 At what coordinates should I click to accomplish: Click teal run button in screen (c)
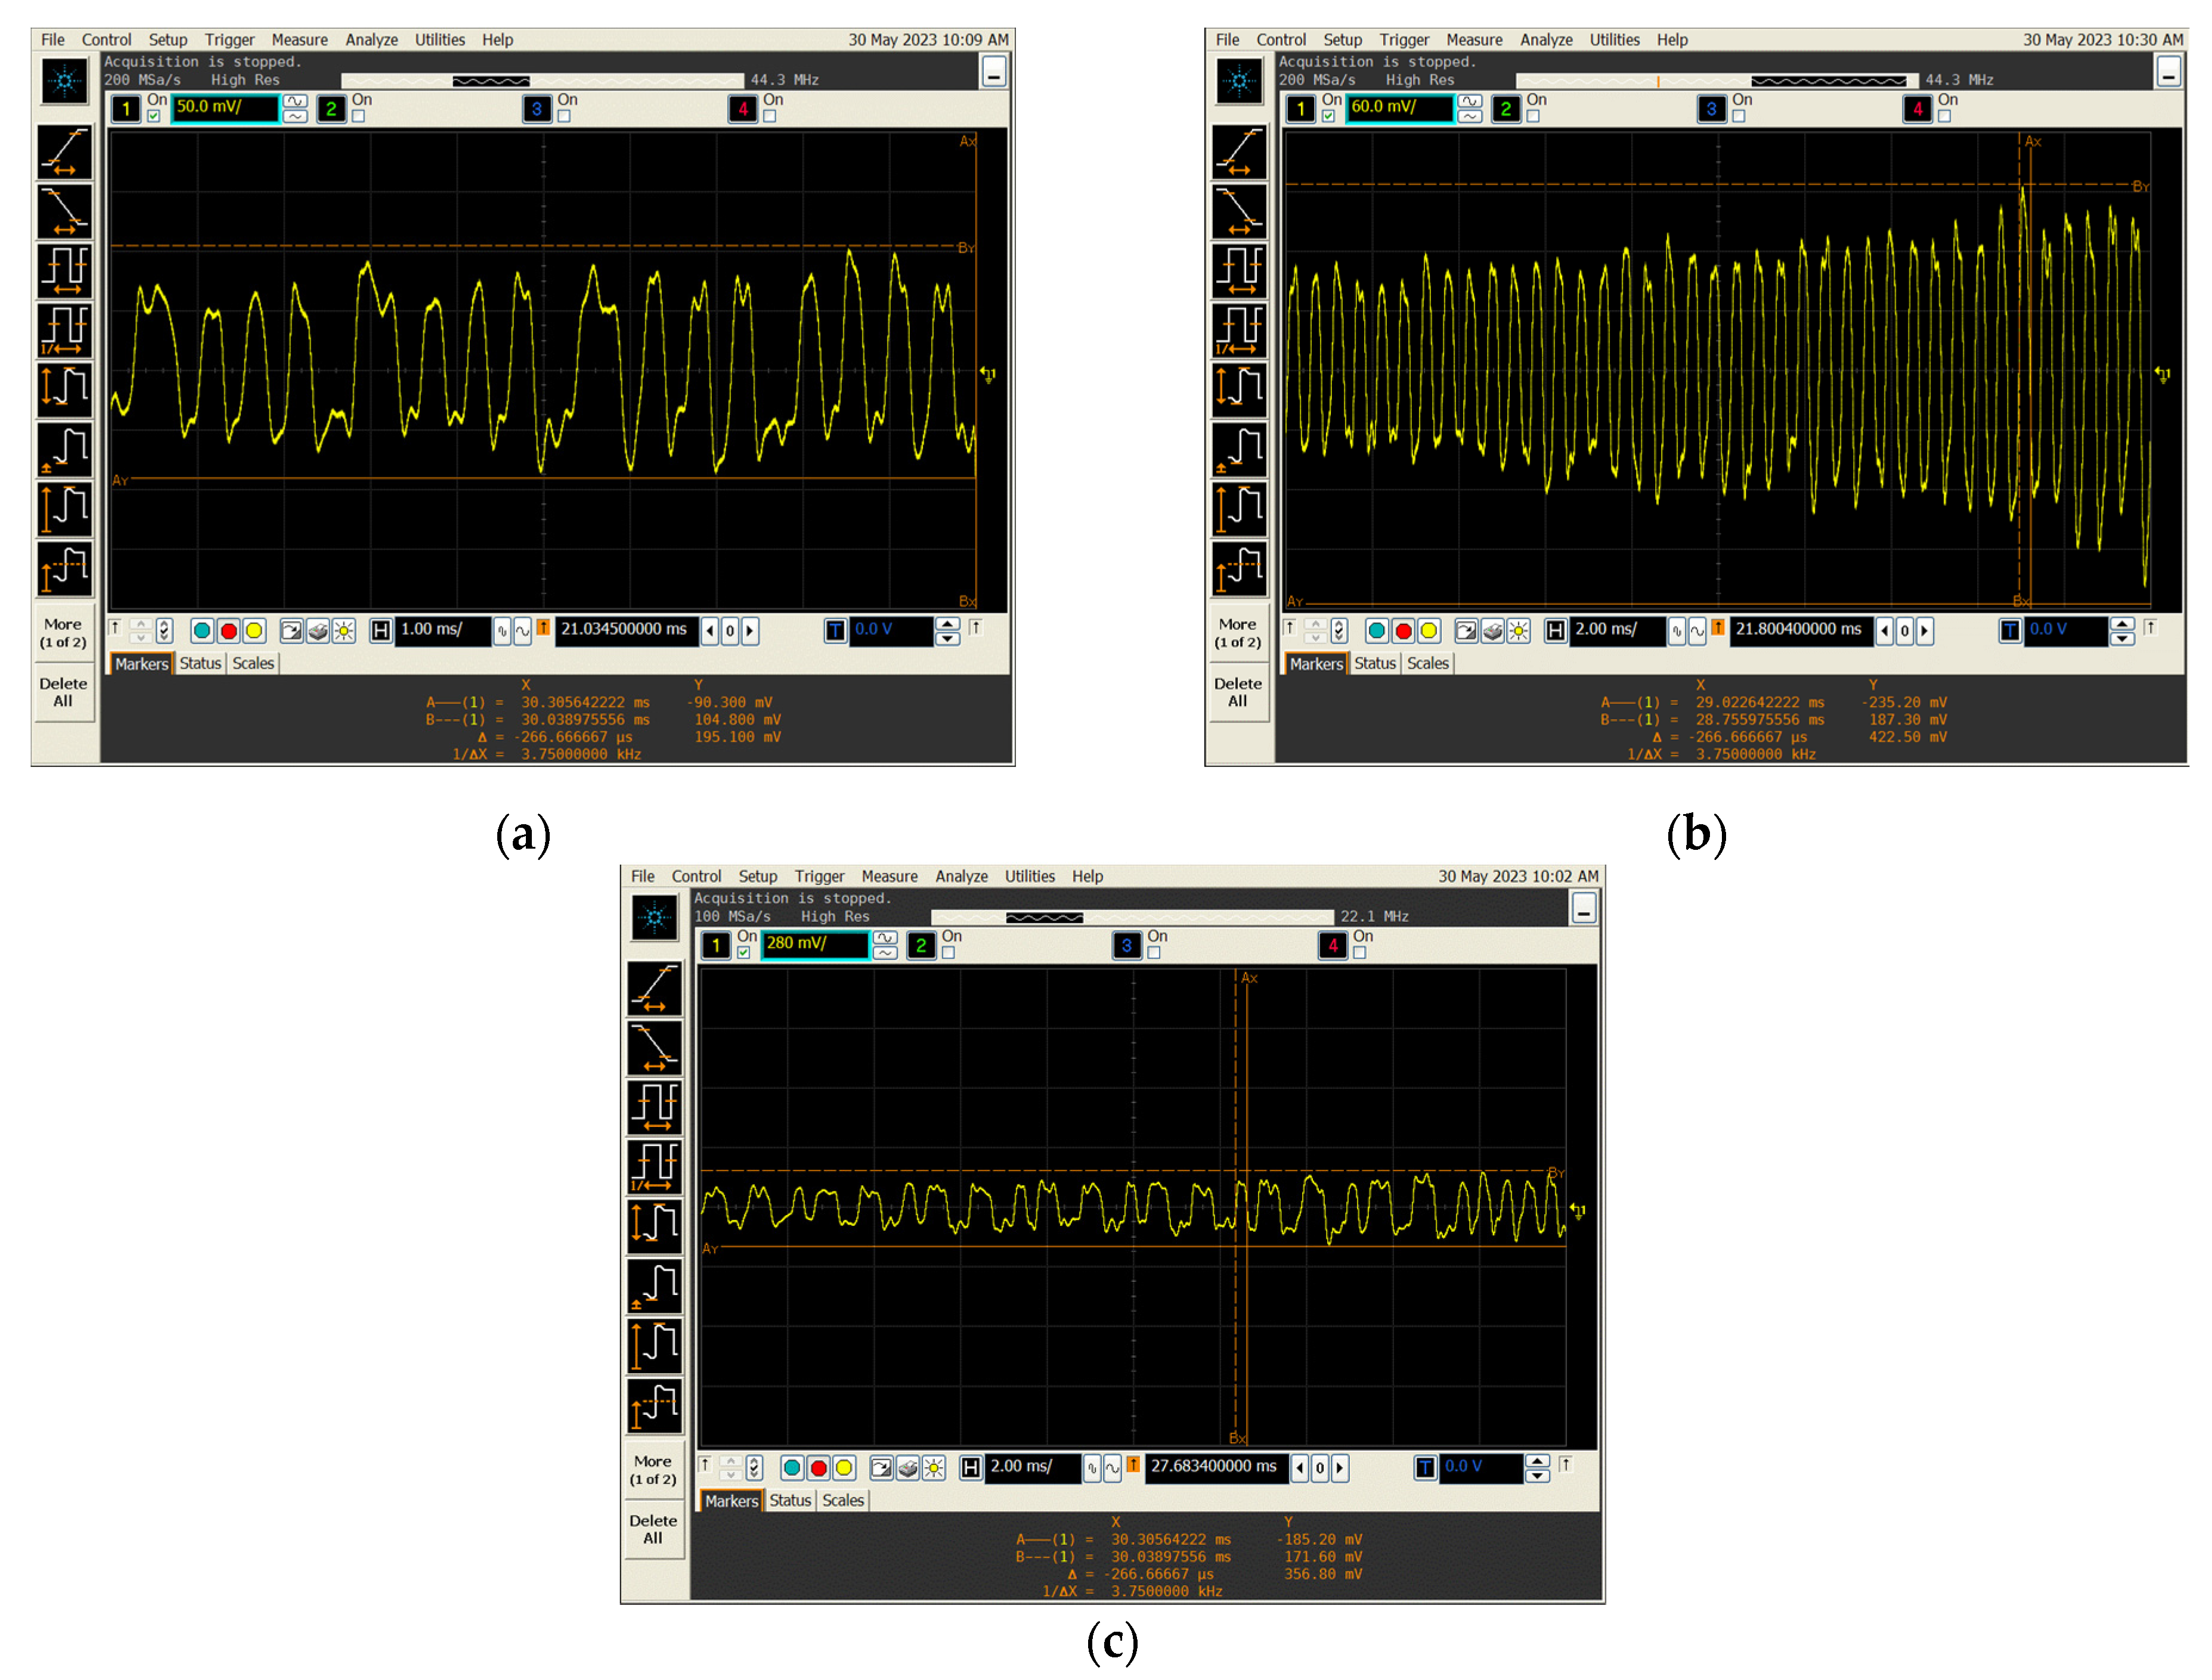click(x=791, y=1468)
